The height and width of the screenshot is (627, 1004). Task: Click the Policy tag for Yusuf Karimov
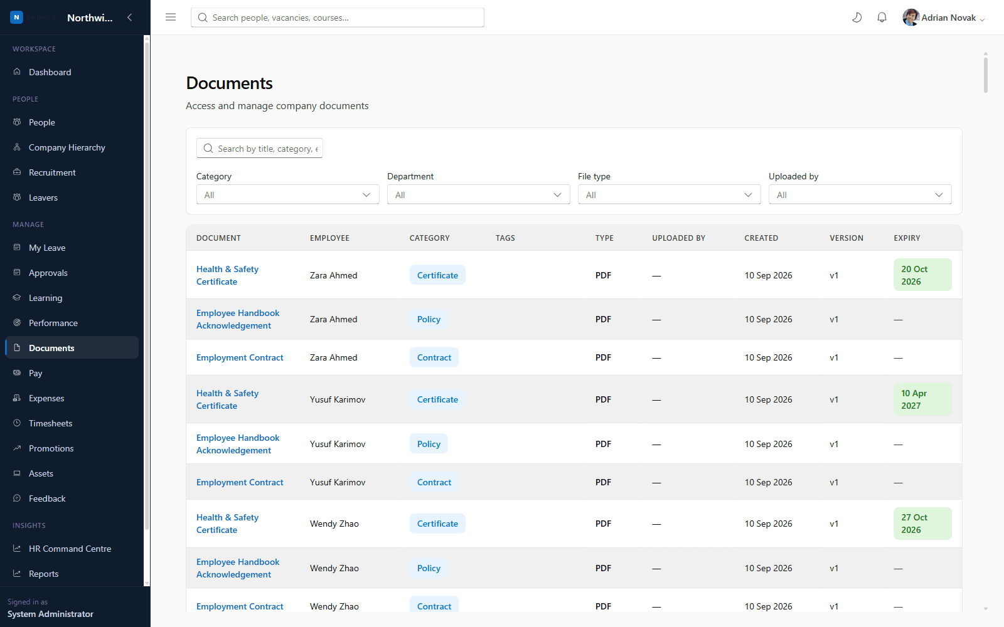pyautogui.click(x=429, y=444)
